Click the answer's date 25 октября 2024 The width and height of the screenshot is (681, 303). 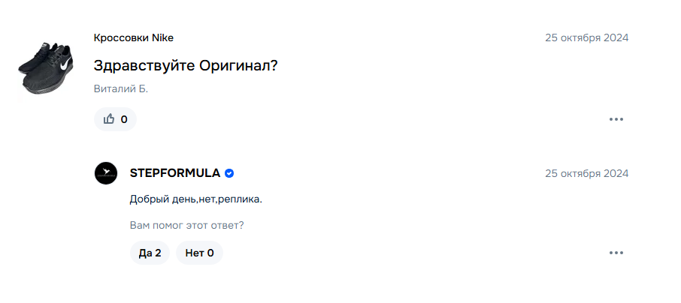587,173
